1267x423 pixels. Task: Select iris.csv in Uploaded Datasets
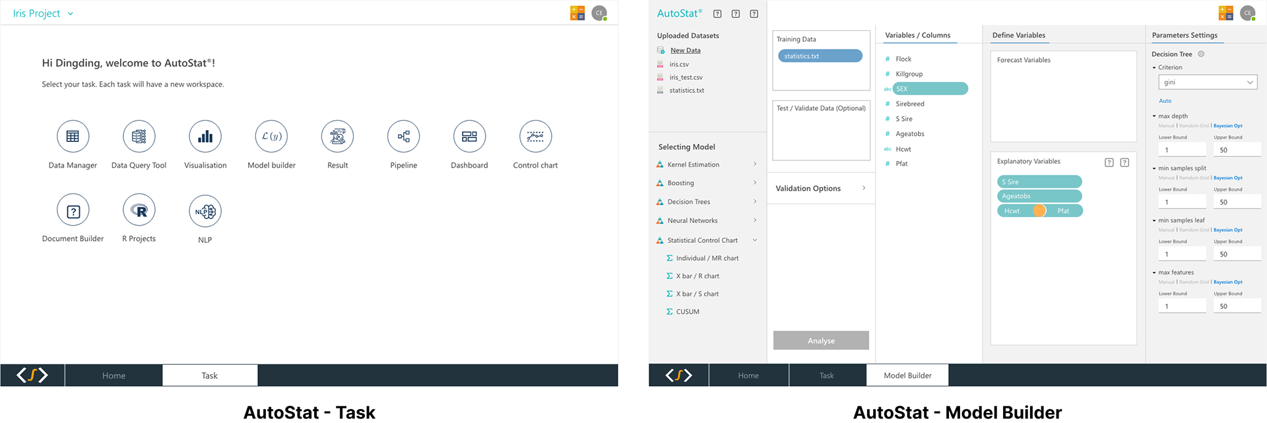[679, 64]
